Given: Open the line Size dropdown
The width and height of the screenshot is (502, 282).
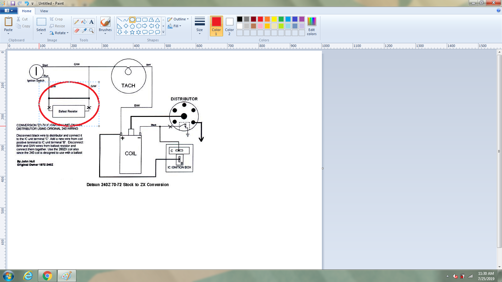Looking at the screenshot, I should coord(200,26).
